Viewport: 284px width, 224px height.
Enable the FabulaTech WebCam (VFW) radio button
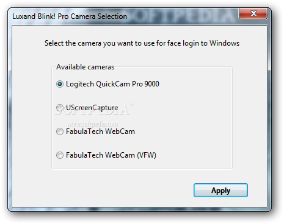(x=60, y=155)
